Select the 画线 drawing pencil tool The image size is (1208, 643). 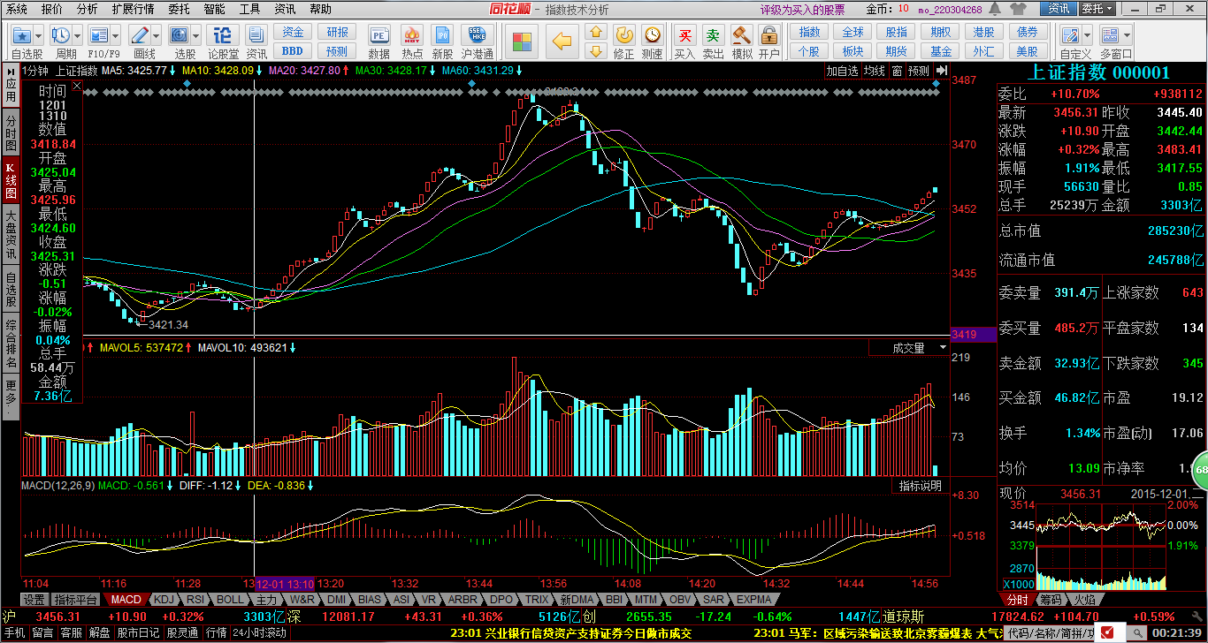pyautogui.click(x=140, y=36)
